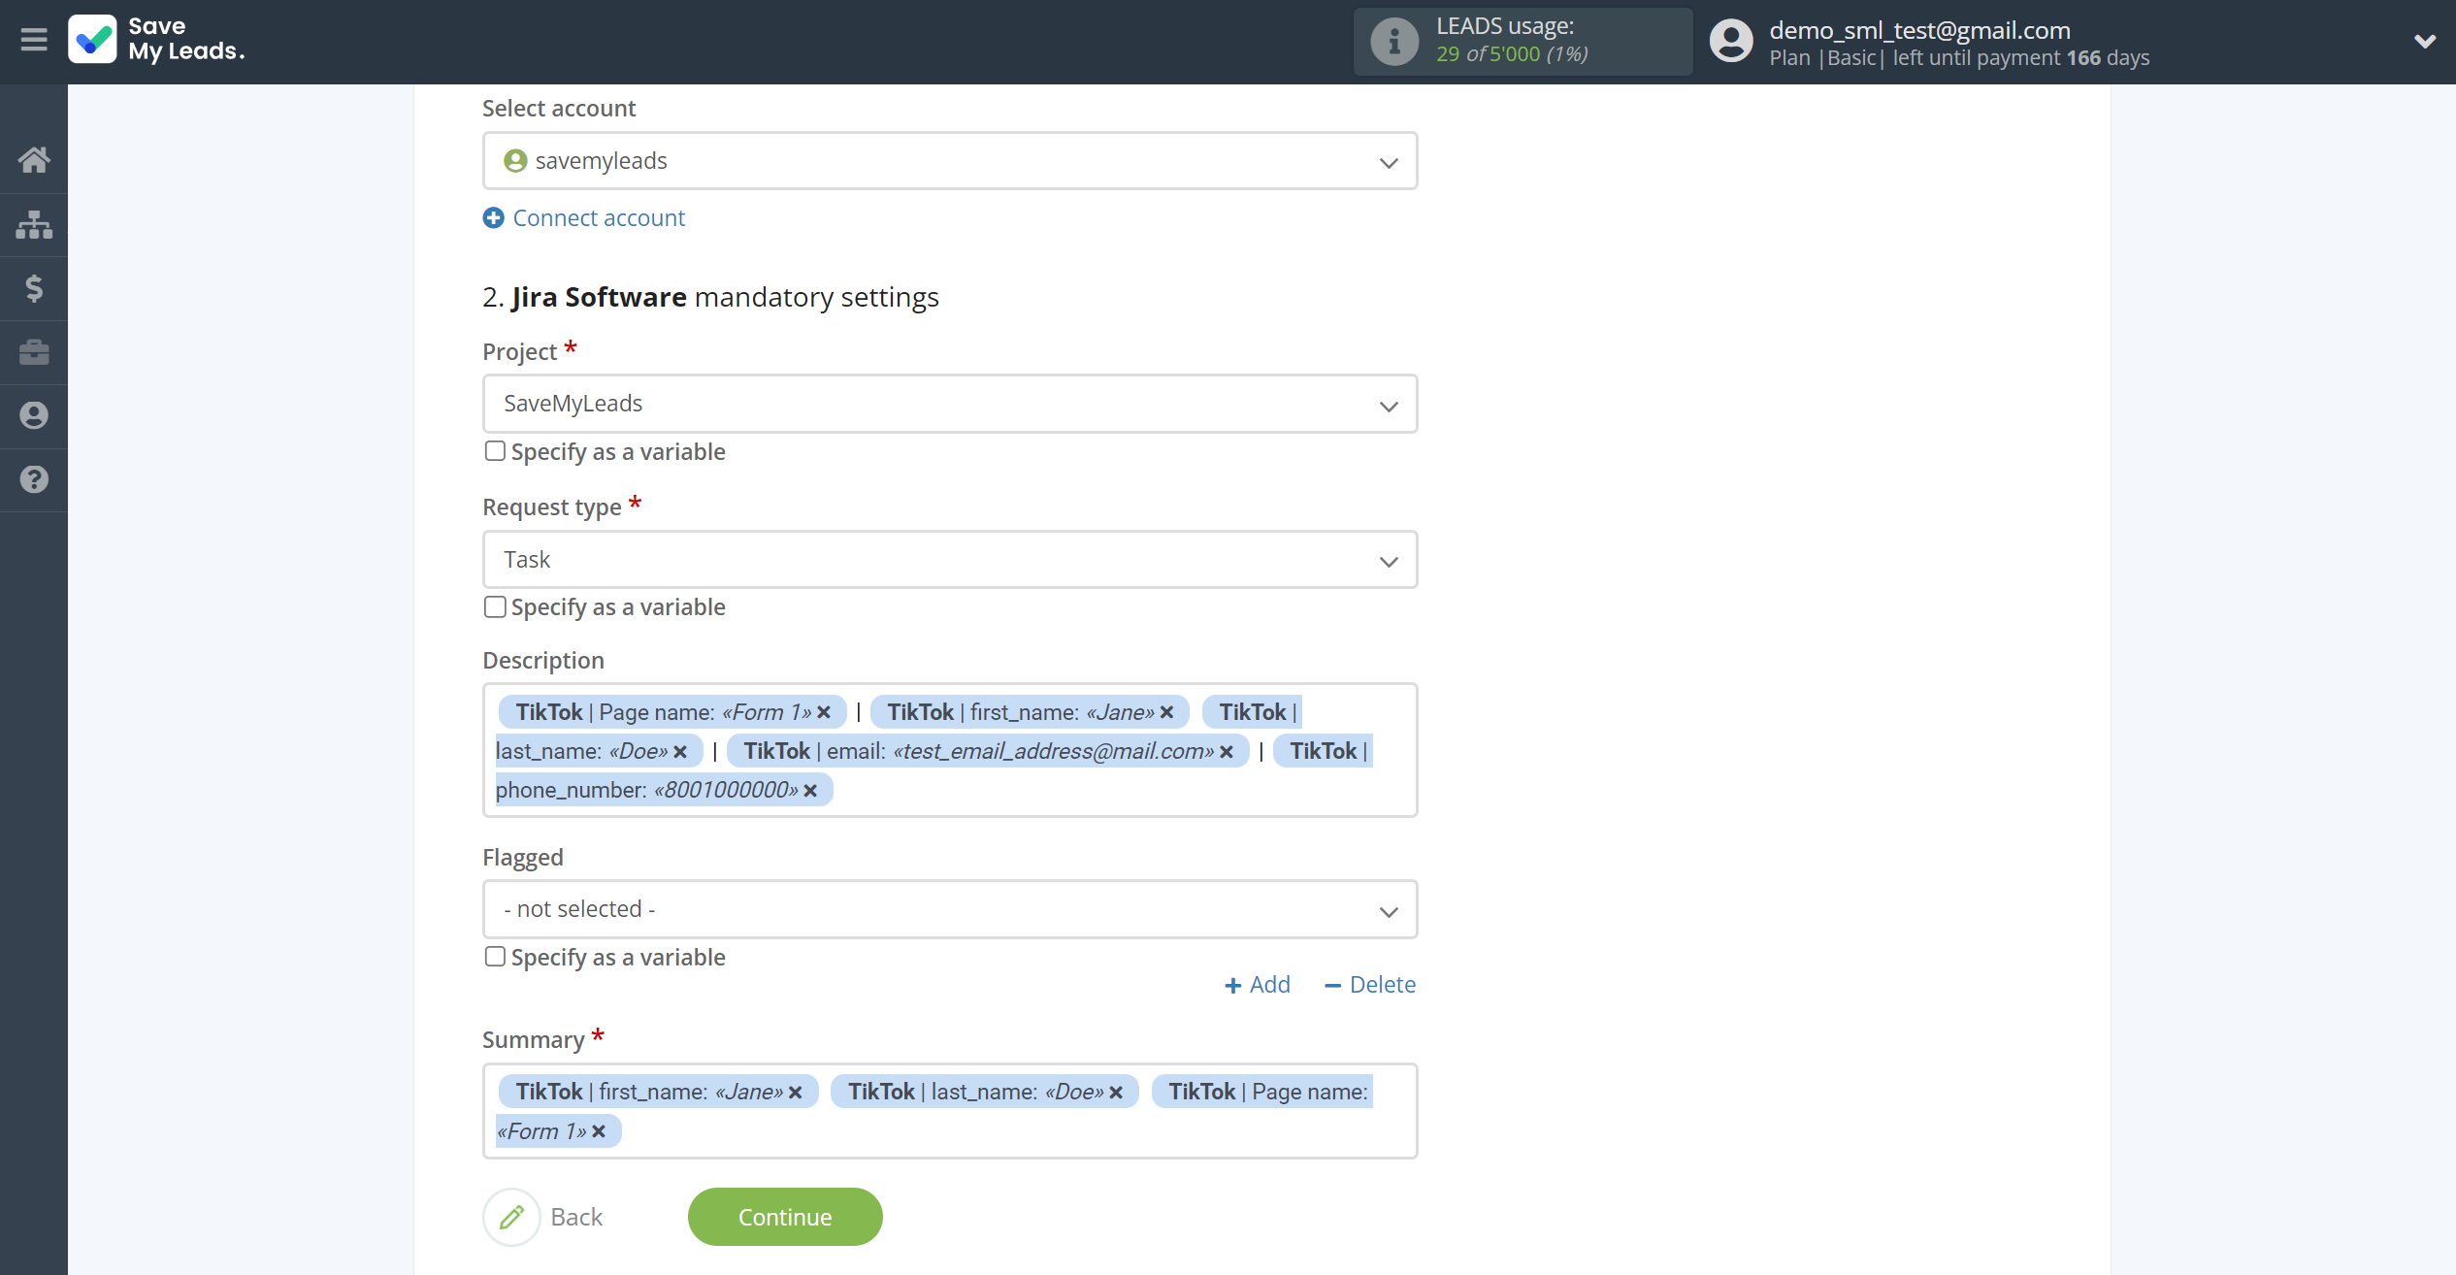The width and height of the screenshot is (2456, 1275).
Task: Toggle 'Specify as a variable' for Request type
Action: pos(492,605)
